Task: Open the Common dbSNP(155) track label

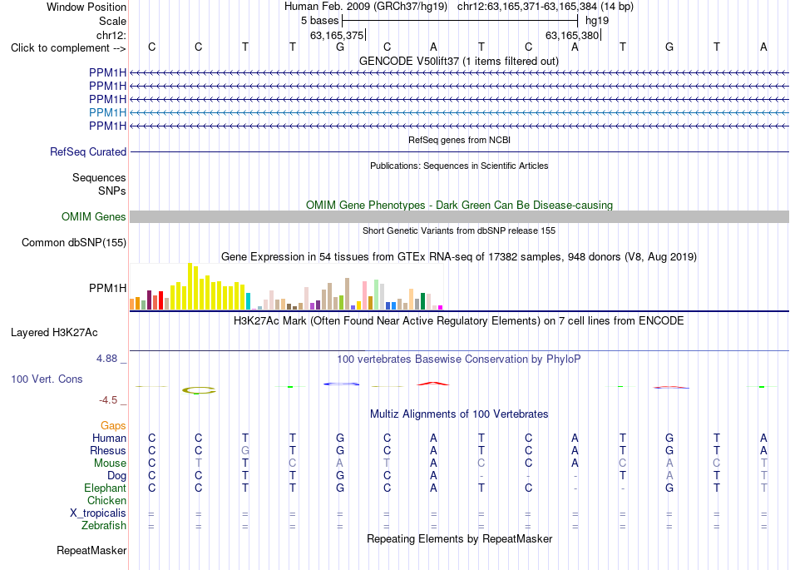Action: pos(73,242)
